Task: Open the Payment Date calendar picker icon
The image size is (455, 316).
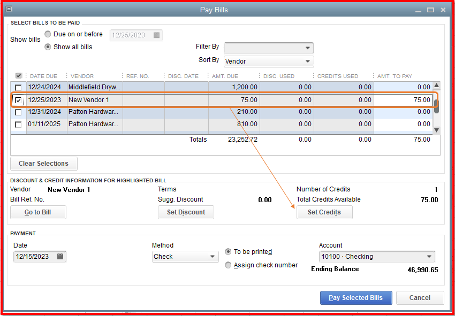Action: point(60,257)
